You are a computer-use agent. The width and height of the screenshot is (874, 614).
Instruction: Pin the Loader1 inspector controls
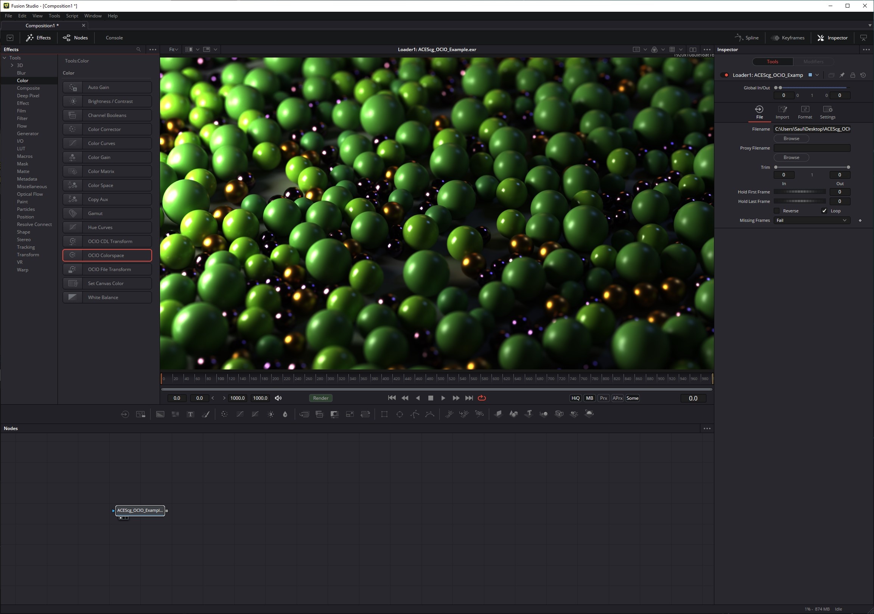pos(842,75)
